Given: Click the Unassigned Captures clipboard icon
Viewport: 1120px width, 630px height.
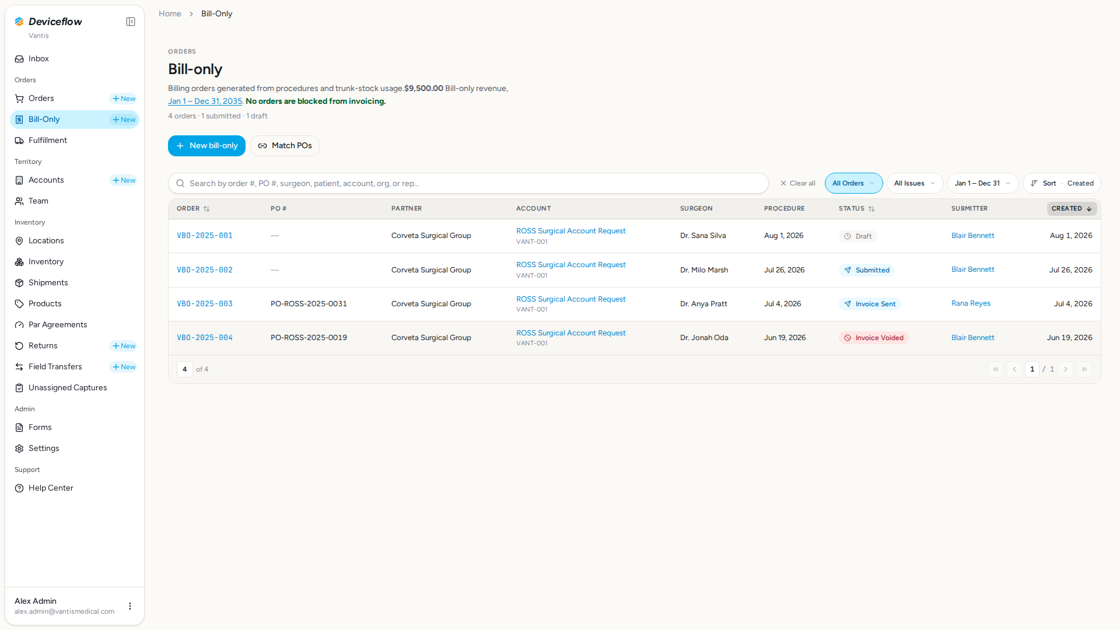Looking at the screenshot, I should click(19, 388).
